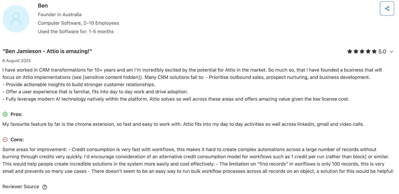Open Ben's profile avatar placeholder

click(x=16, y=19)
